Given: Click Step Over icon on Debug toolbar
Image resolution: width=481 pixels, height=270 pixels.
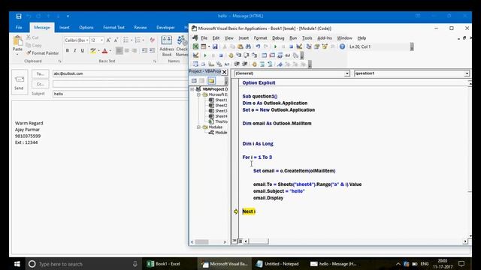Looking at the screenshot, I should click(247, 55).
